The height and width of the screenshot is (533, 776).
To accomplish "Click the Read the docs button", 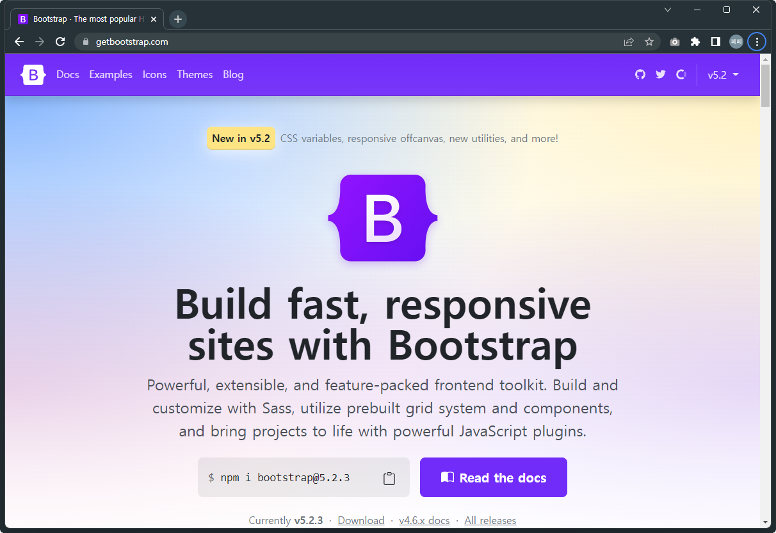I will tap(494, 477).
